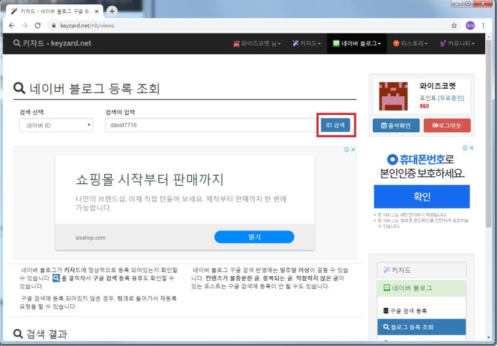Screen dimensions: 497x346
Task: Click the browser back arrow
Action: pos(12,25)
